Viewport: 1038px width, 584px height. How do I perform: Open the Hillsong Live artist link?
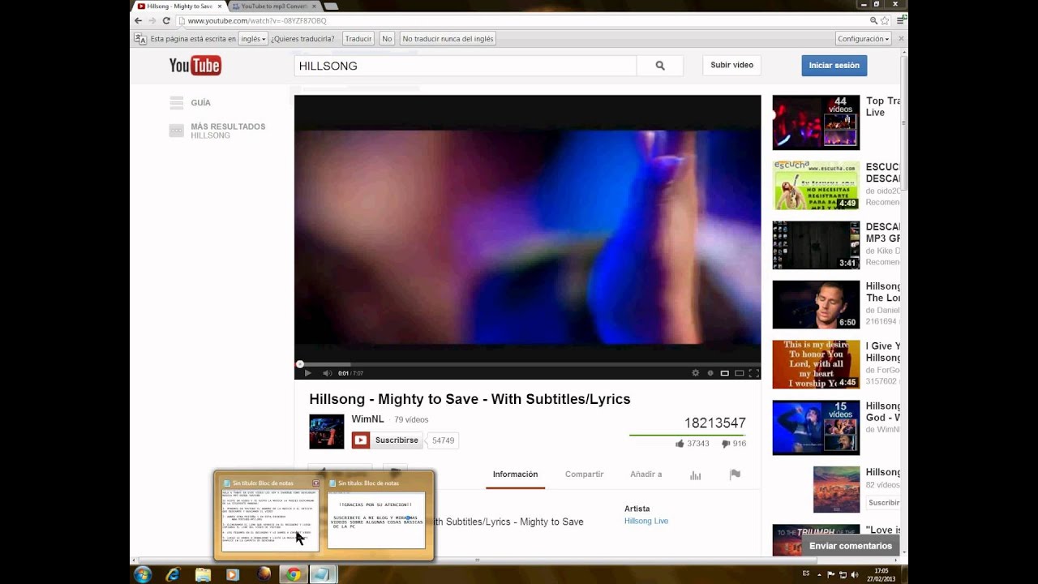[x=646, y=521]
